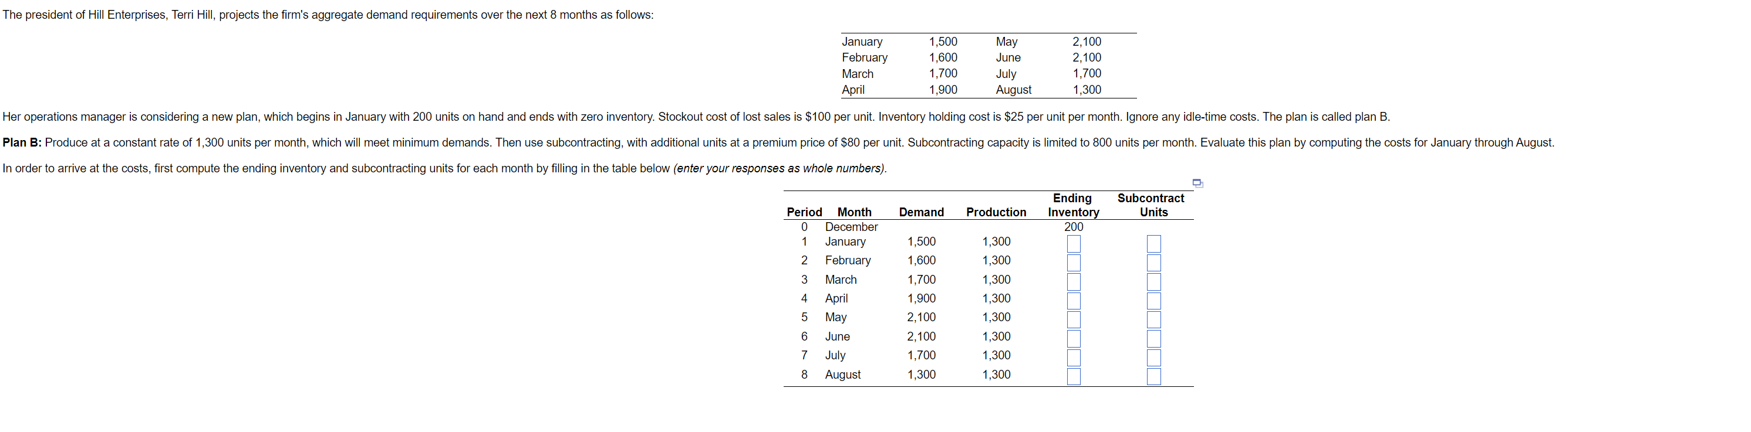The height and width of the screenshot is (432, 1751).
Task: Click January ending inventory input box
Action: point(1073,243)
